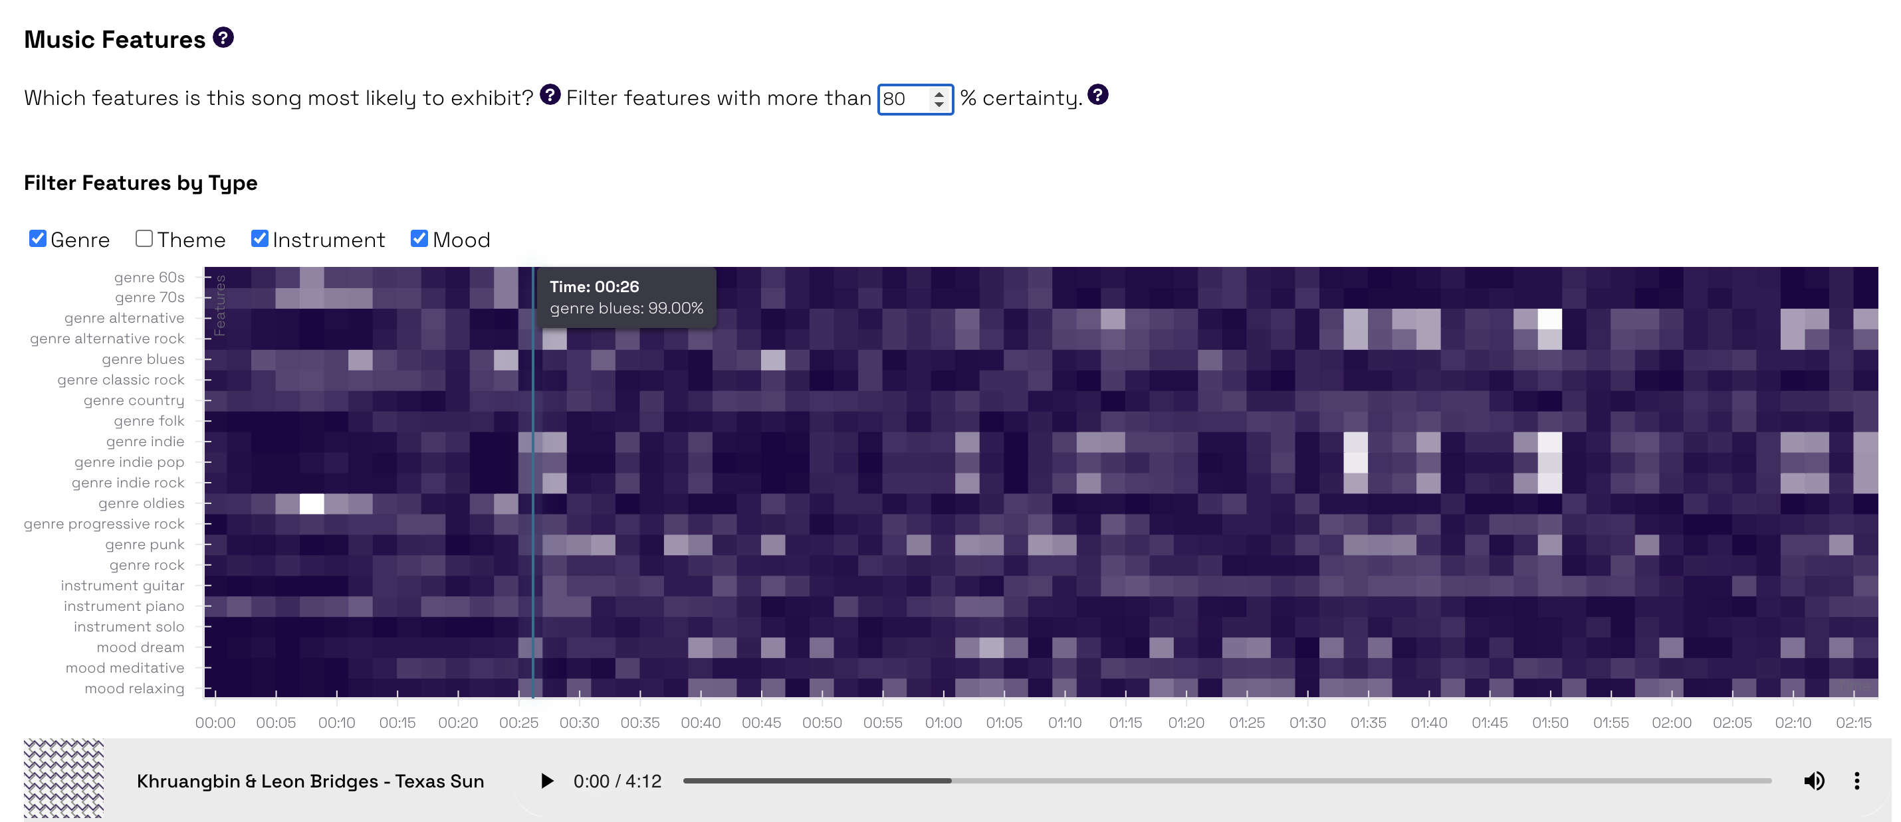Click the 'mood dream' row label
The height and width of the screenshot is (822, 1901).
coord(140,647)
